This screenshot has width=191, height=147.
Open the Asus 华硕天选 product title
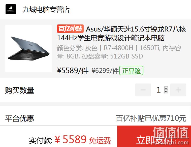click(x=121, y=33)
